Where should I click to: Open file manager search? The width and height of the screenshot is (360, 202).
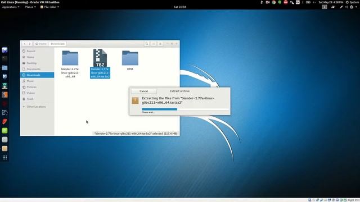[x=146, y=44]
